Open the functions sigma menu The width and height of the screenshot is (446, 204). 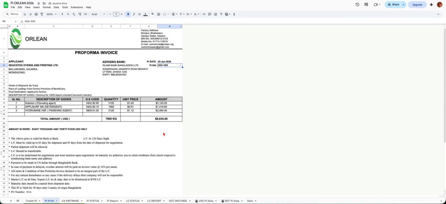pyautogui.click(x=234, y=14)
